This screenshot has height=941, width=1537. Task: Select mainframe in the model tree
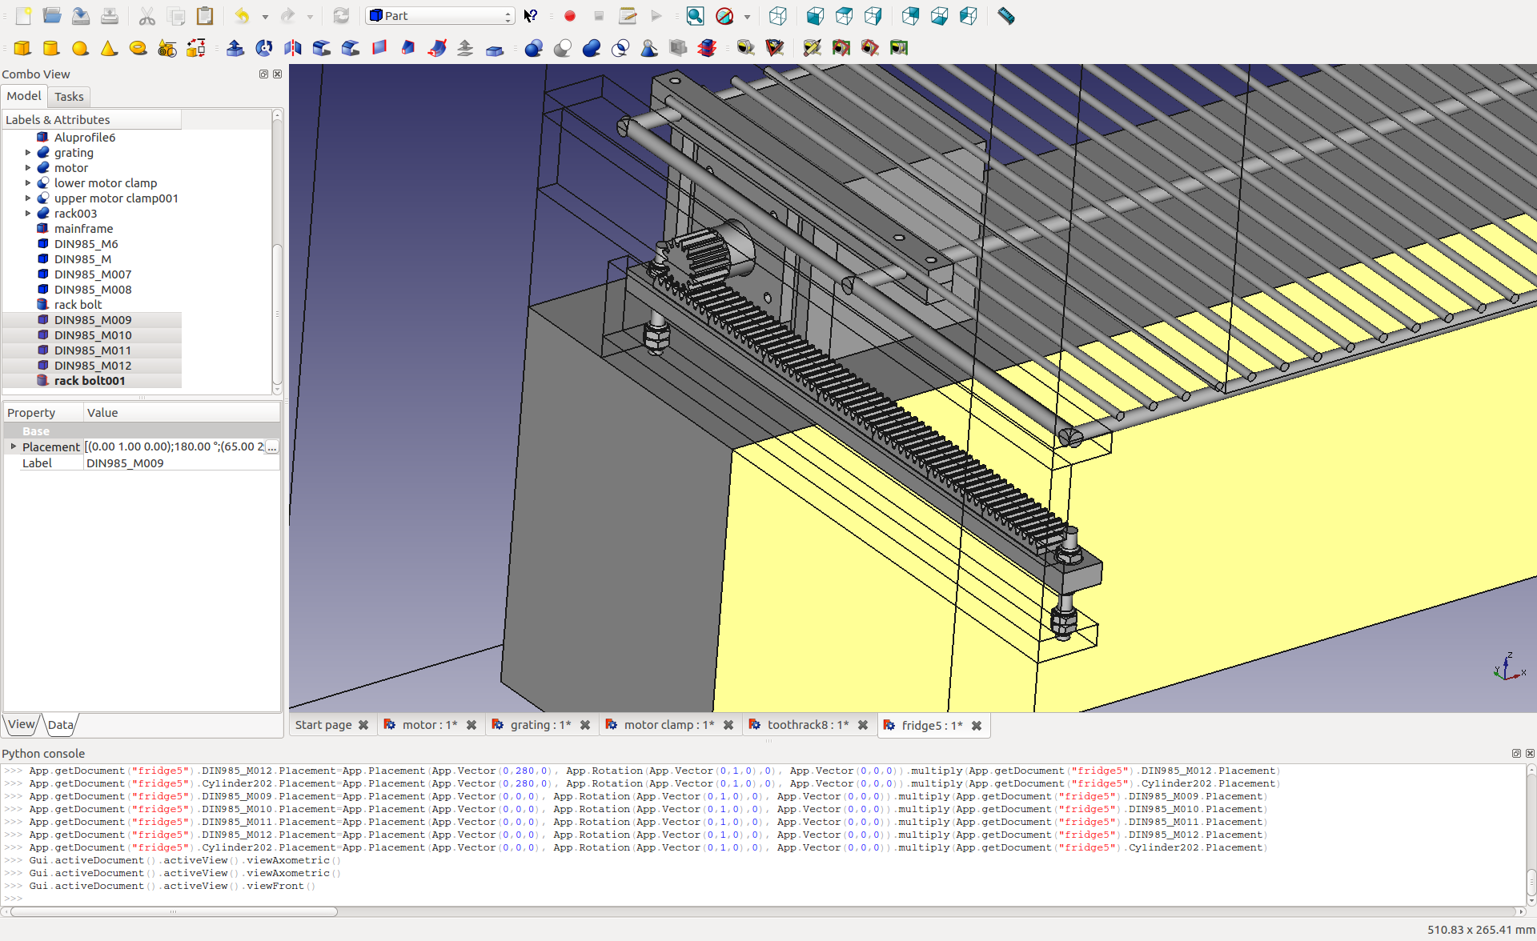83,228
